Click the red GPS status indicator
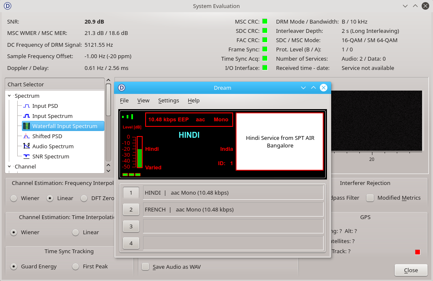 pyautogui.click(x=417, y=252)
